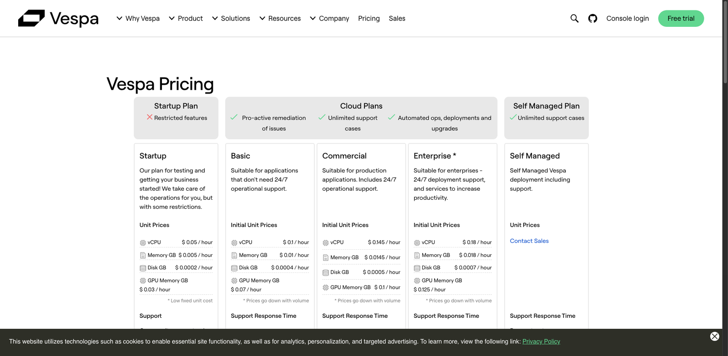Open the GitHub icon link
This screenshot has width=728, height=356.
[x=592, y=19]
